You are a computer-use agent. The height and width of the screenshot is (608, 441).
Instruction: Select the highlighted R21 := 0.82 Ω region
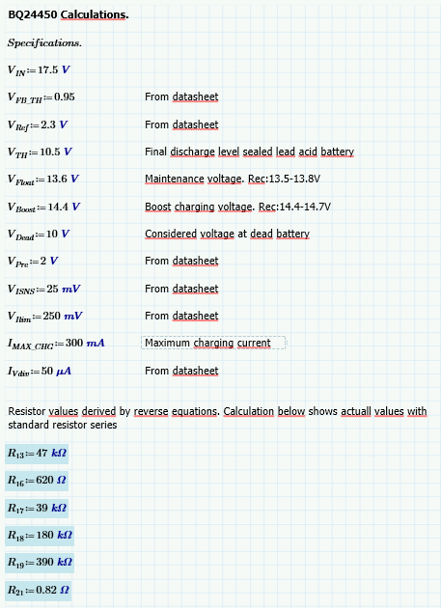tap(38, 591)
